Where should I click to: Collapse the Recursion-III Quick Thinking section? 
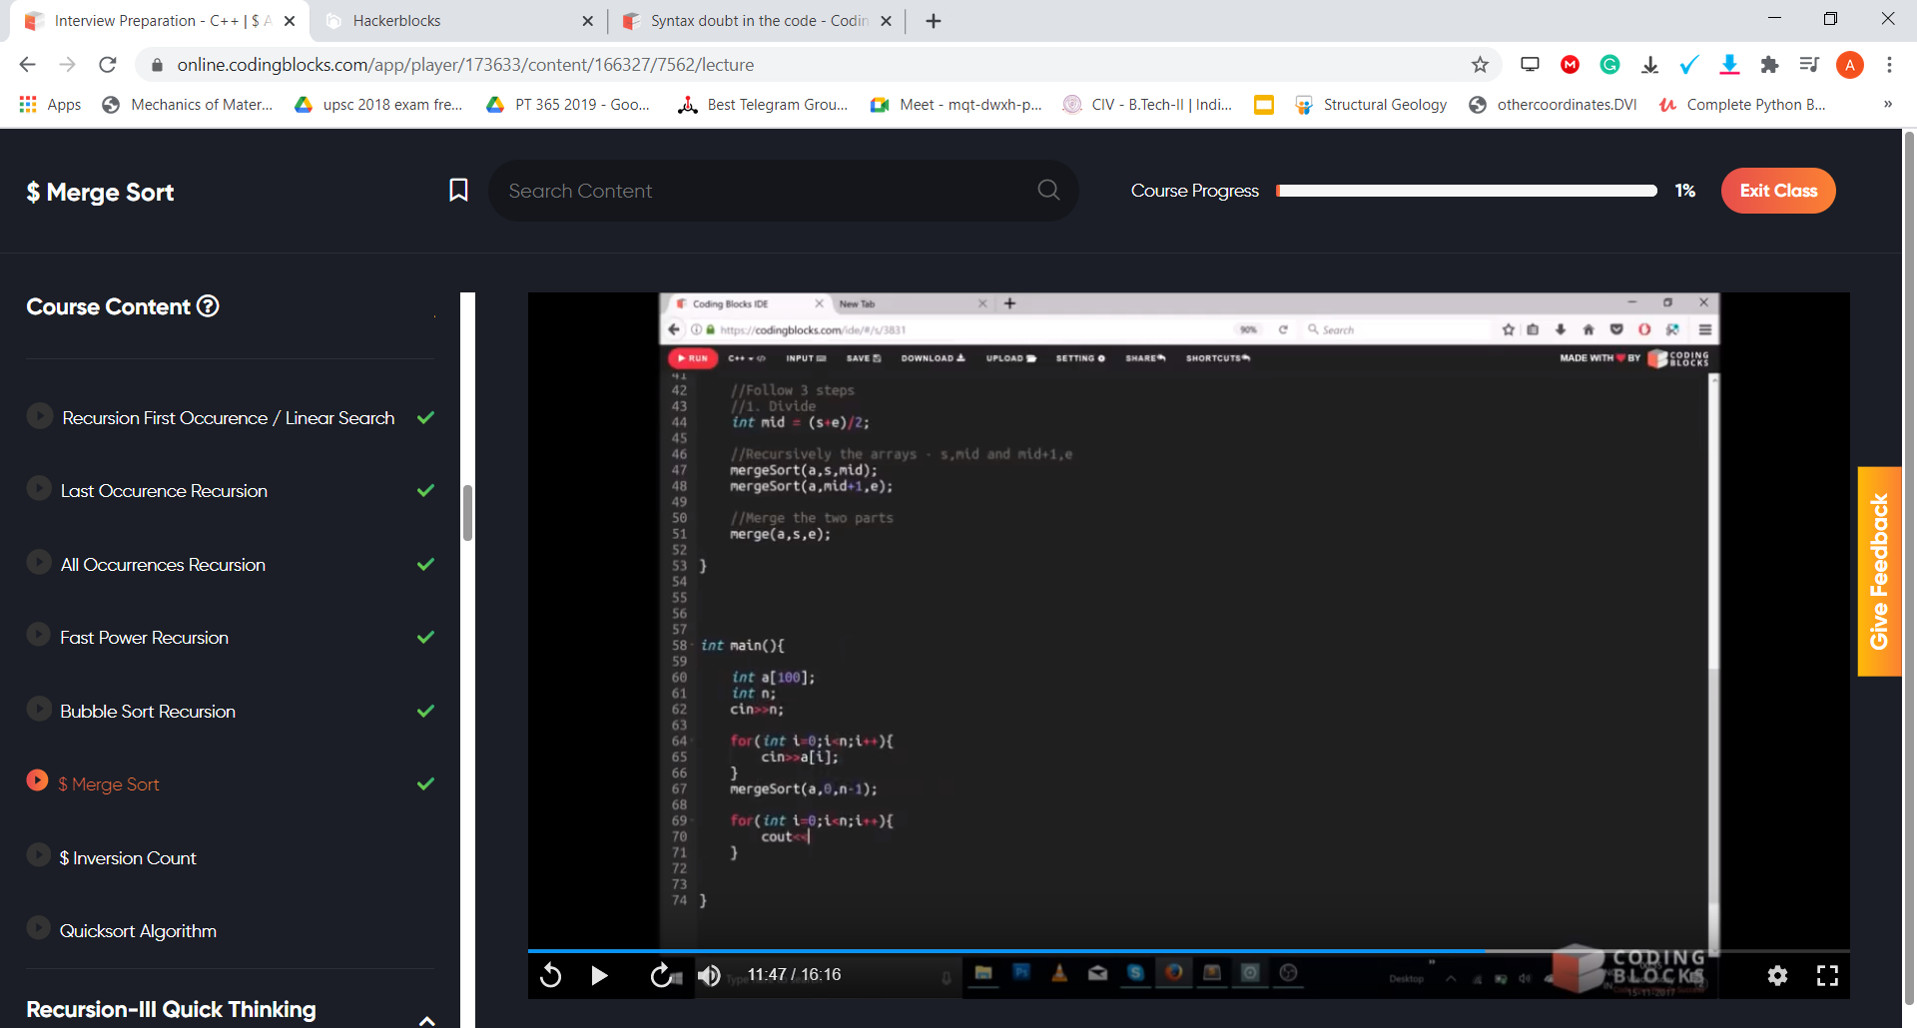pos(426,1019)
